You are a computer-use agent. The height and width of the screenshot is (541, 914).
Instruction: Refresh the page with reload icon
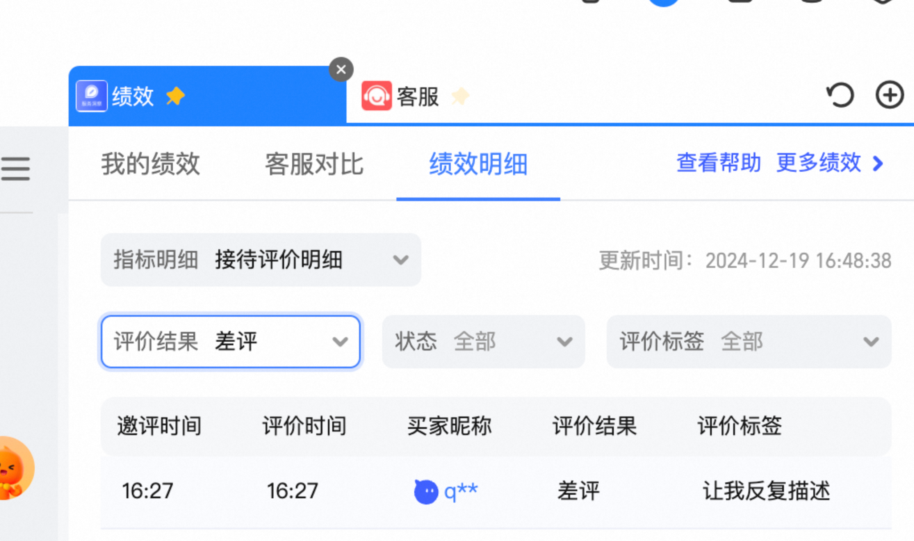point(840,95)
